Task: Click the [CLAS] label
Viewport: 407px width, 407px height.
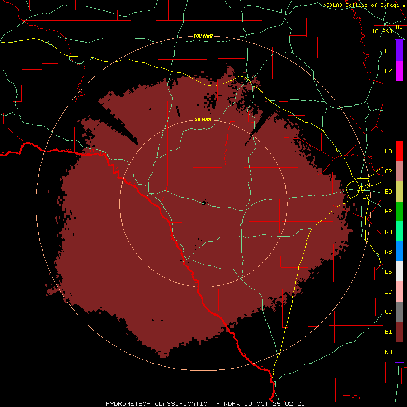Action: [x=382, y=31]
